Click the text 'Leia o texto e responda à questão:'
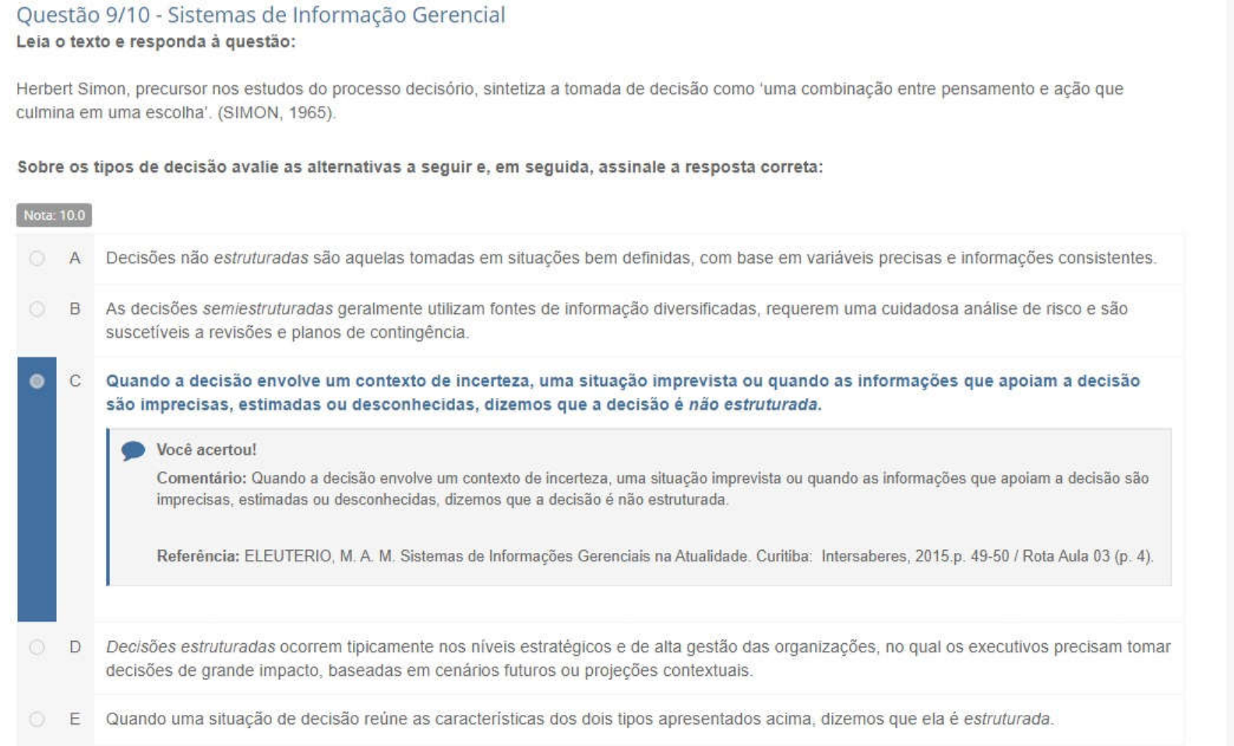This screenshot has height=746, width=1234. coord(156,42)
